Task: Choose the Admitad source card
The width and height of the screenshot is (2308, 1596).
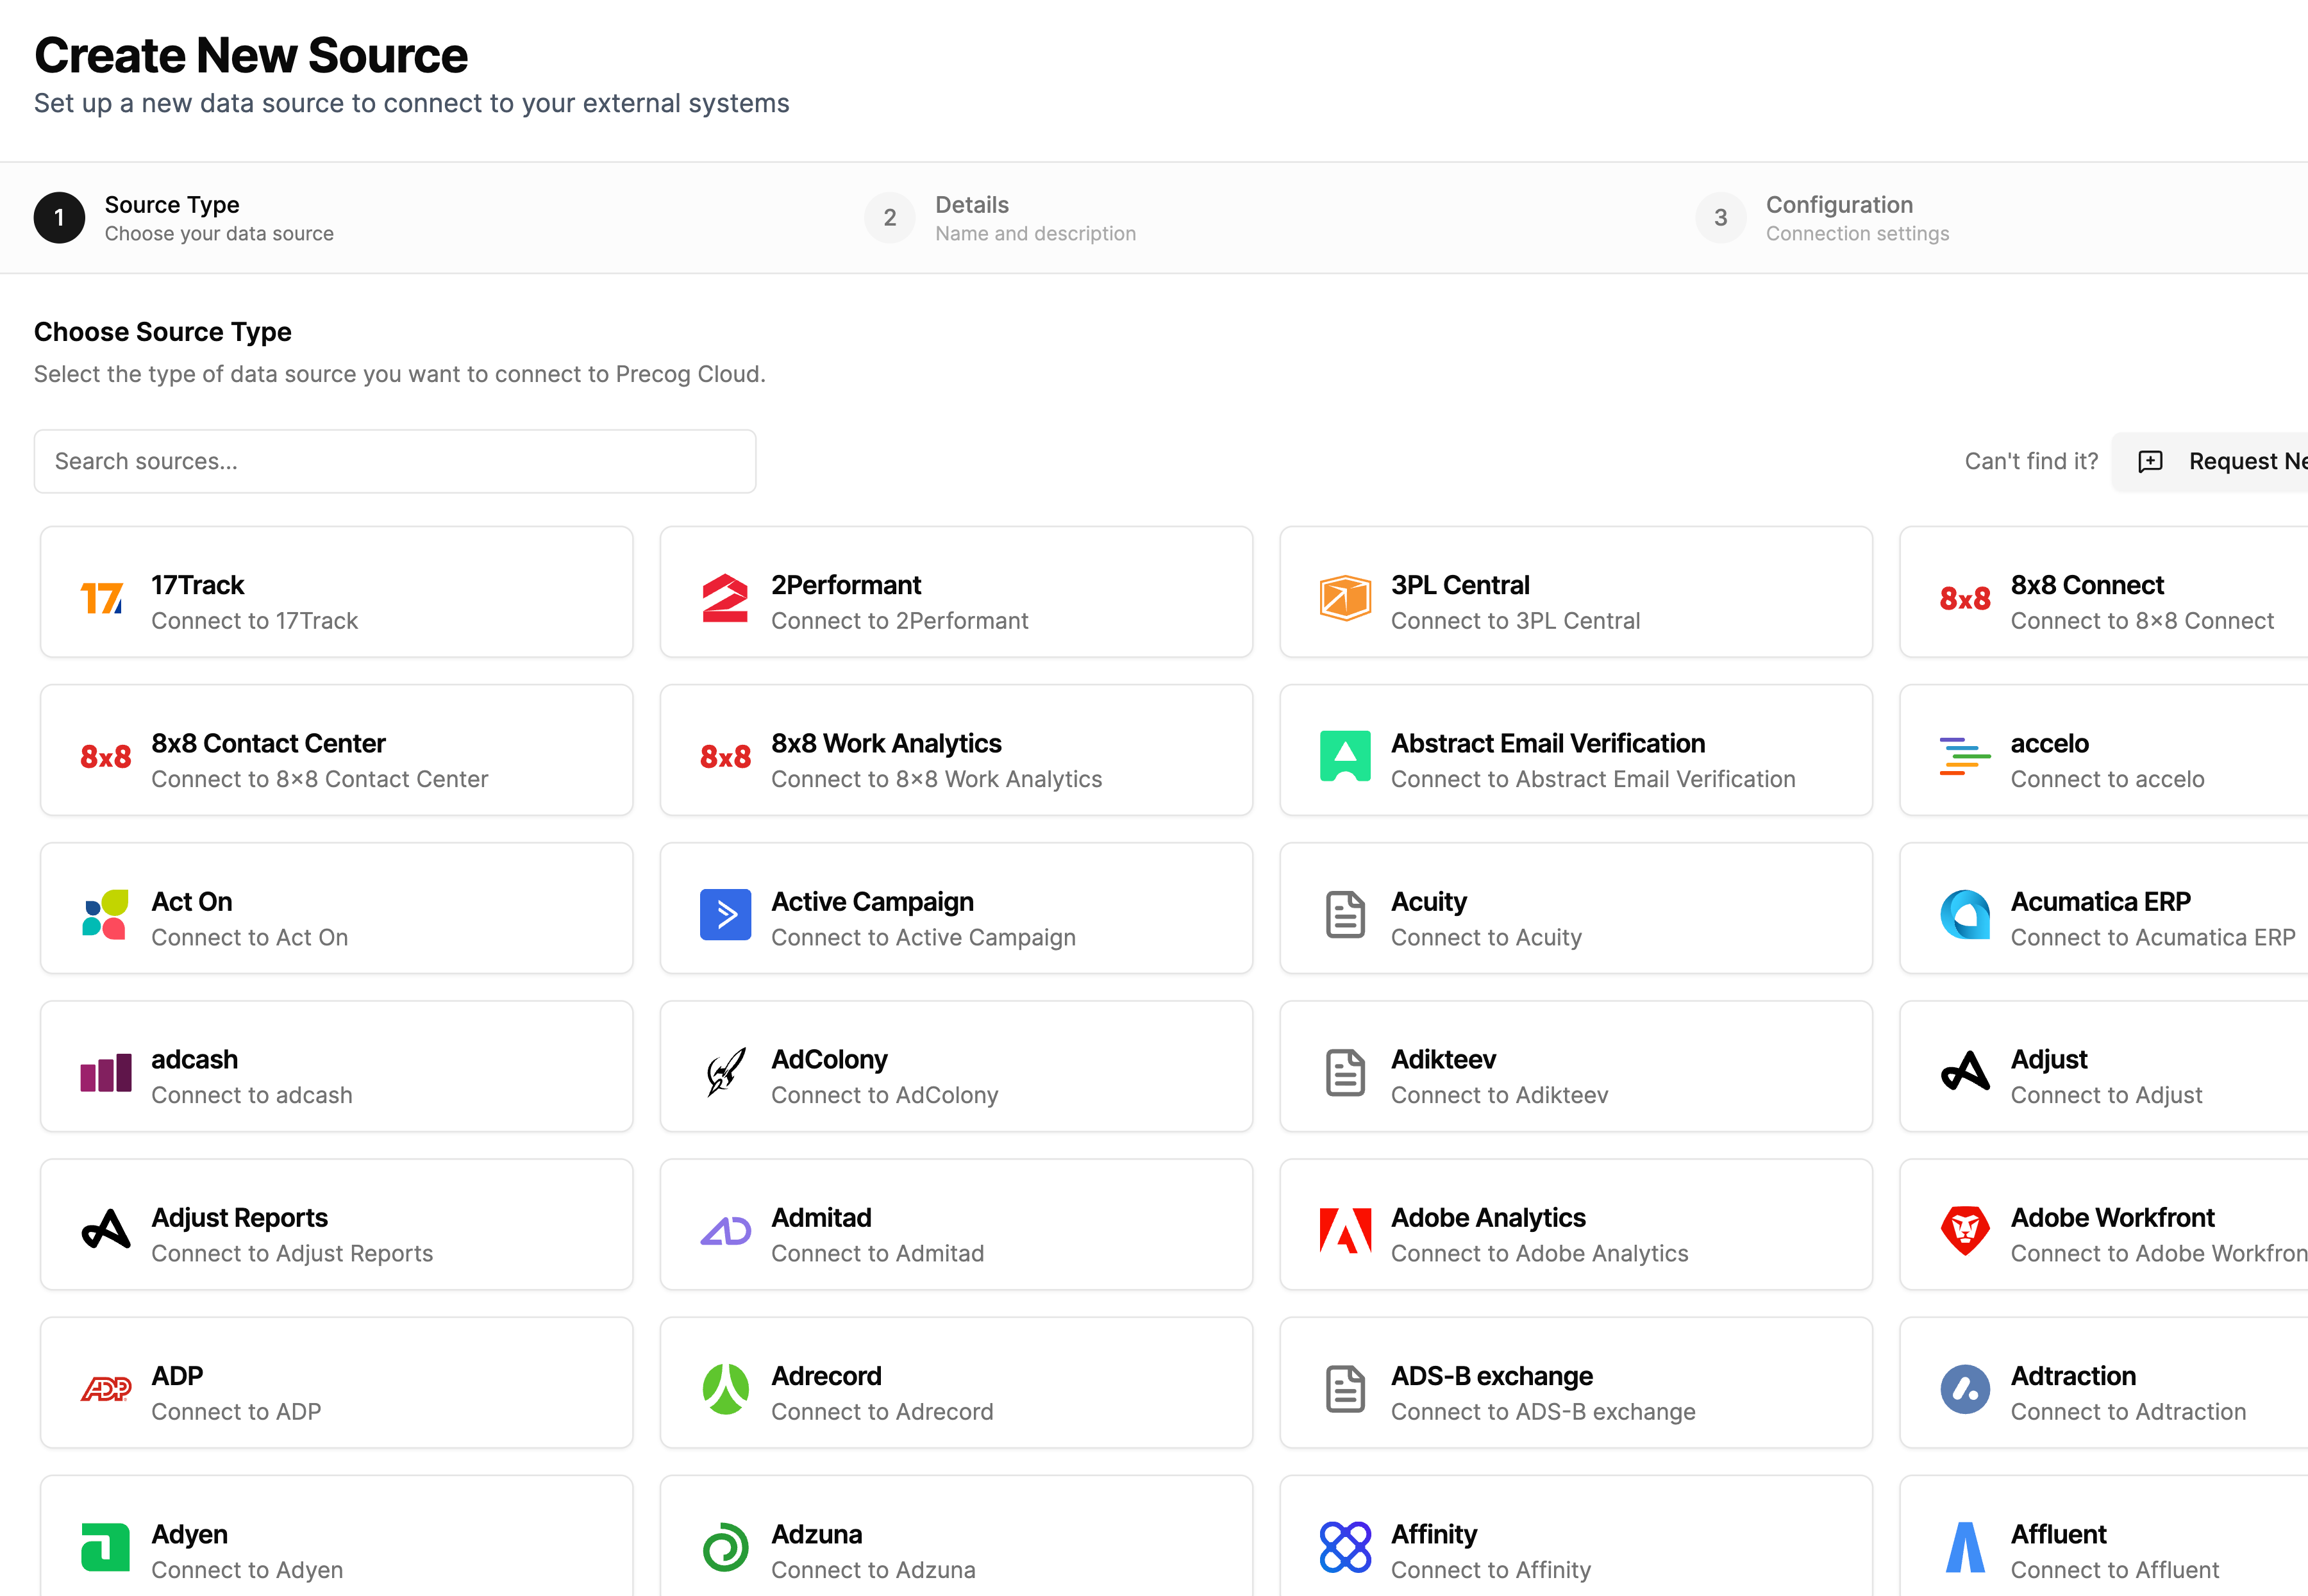Action: coord(955,1225)
